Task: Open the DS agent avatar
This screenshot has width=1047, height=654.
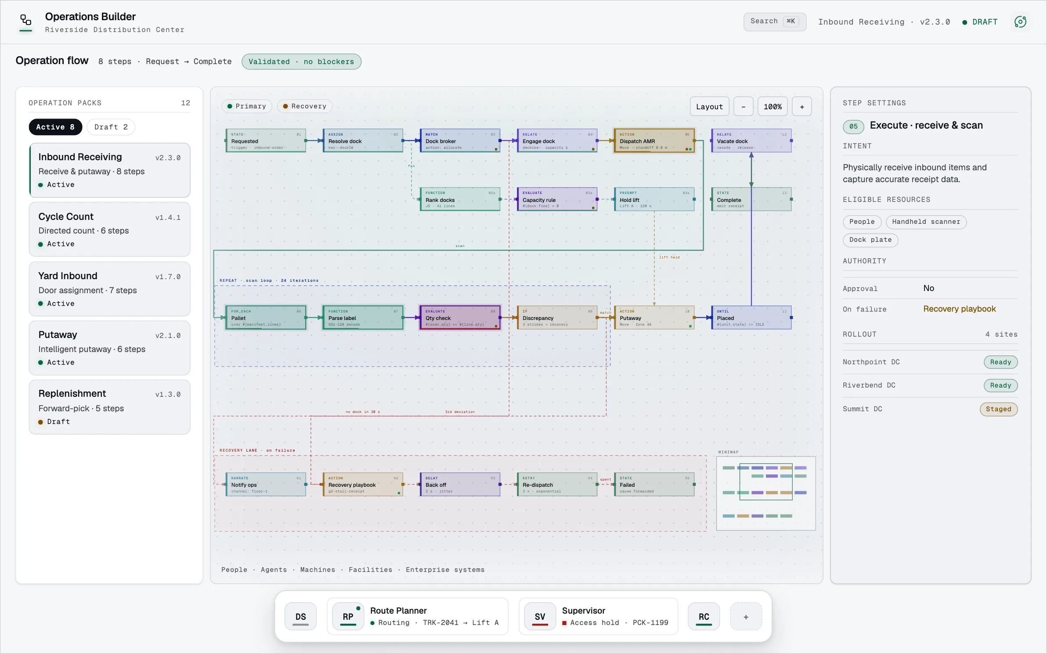Action: coord(300,617)
